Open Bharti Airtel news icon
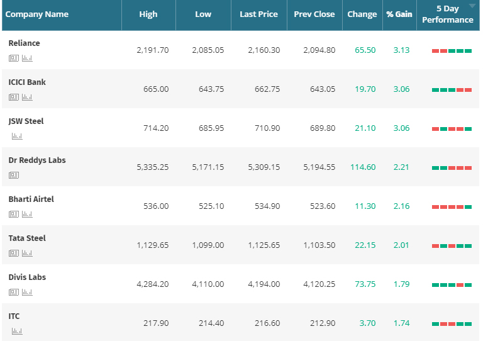The image size is (488, 341). pyautogui.click(x=14, y=215)
